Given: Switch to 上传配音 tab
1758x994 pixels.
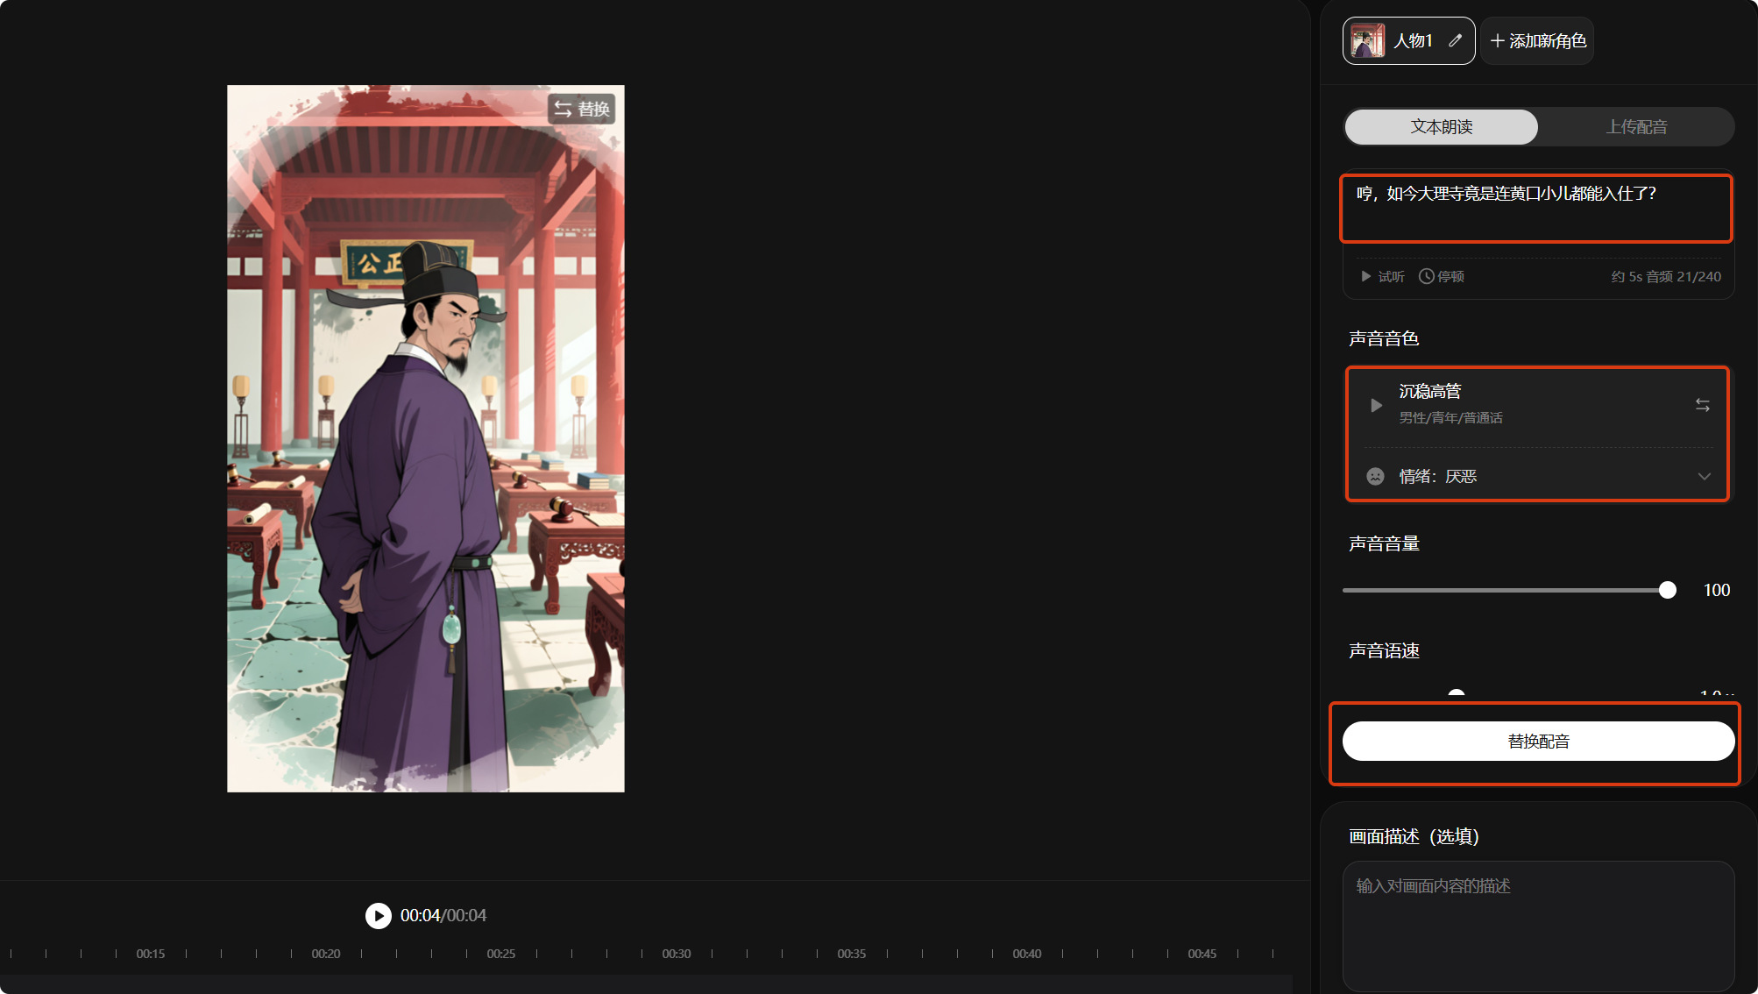Looking at the screenshot, I should [x=1636, y=127].
